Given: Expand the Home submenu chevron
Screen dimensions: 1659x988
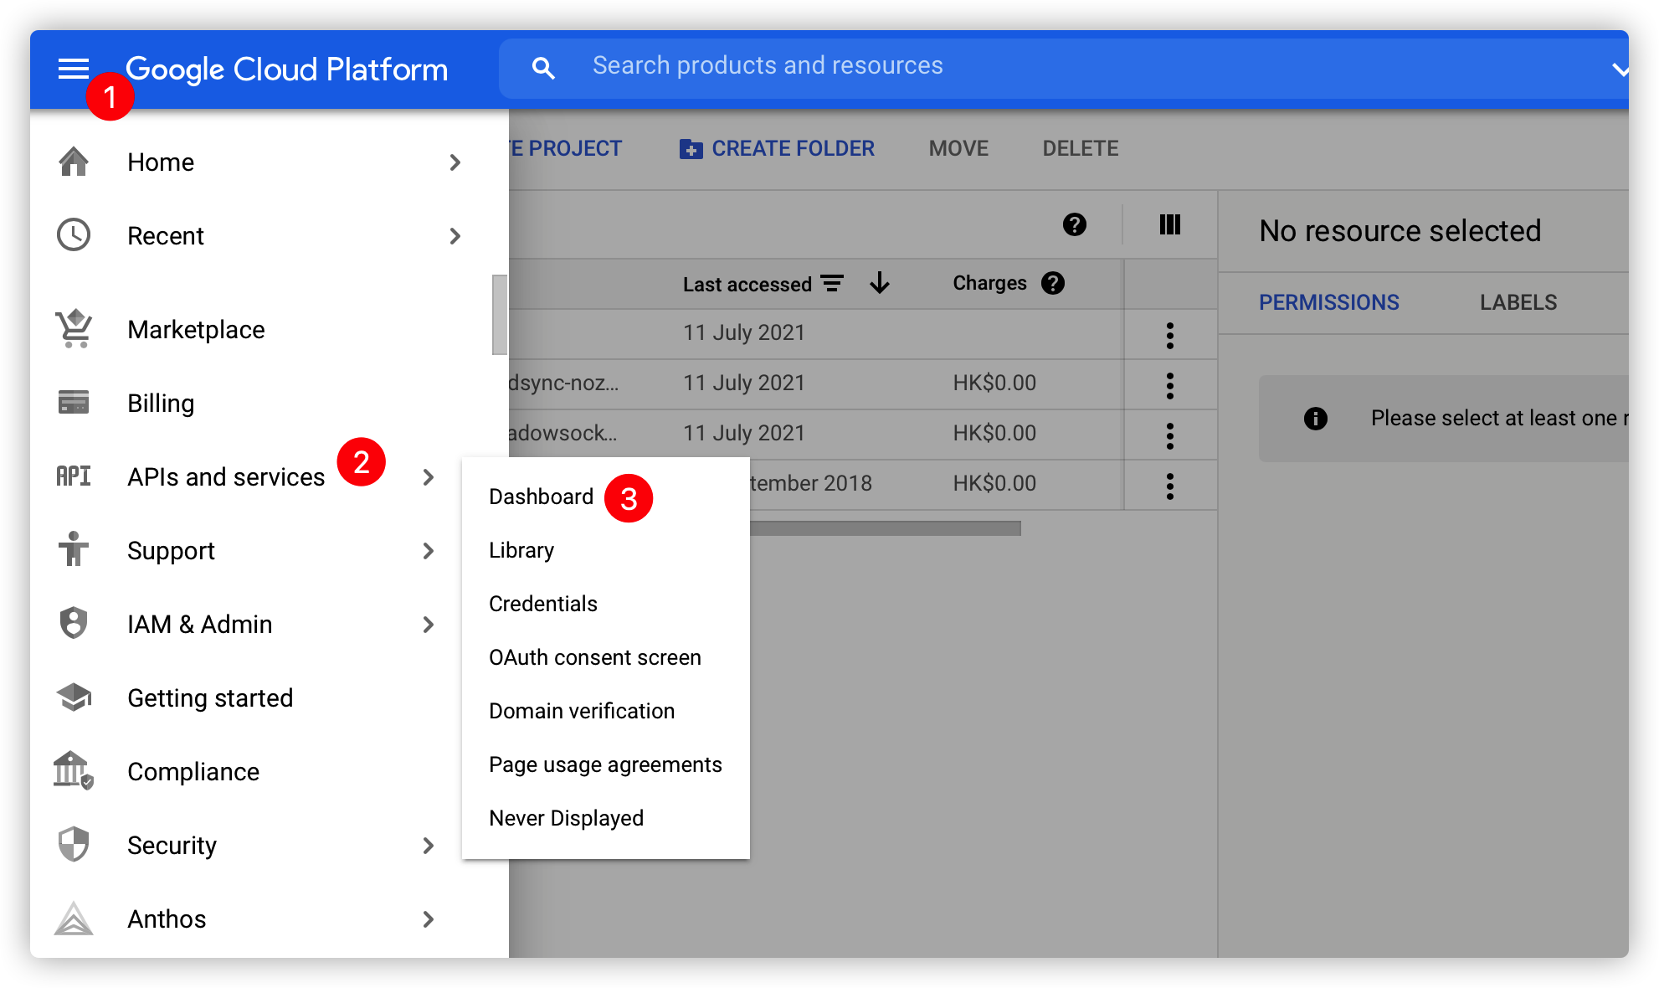Looking at the screenshot, I should pyautogui.click(x=455, y=162).
